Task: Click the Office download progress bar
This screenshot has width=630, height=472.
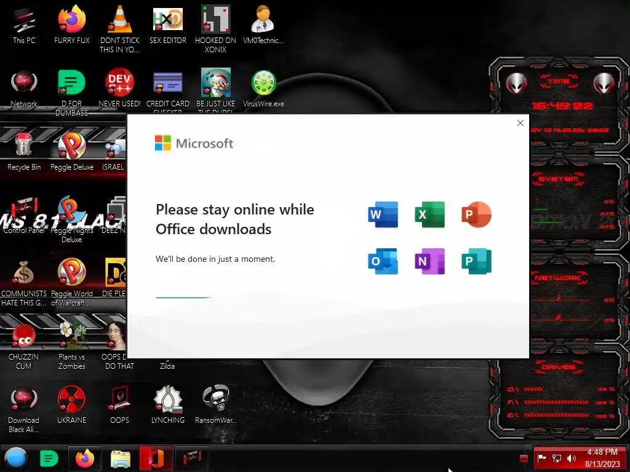Action: click(183, 297)
